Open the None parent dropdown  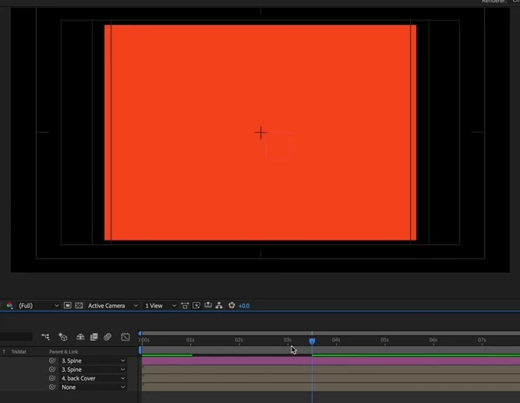click(93, 387)
